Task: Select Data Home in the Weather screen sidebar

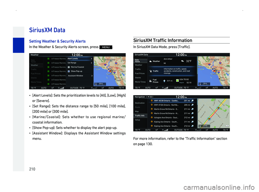Action: click(33, 61)
